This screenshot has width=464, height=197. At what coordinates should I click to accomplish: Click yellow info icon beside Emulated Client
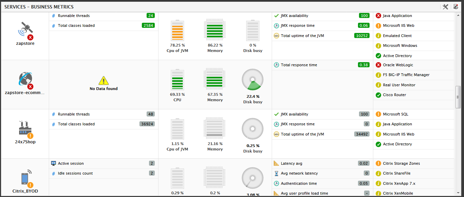click(x=378, y=36)
